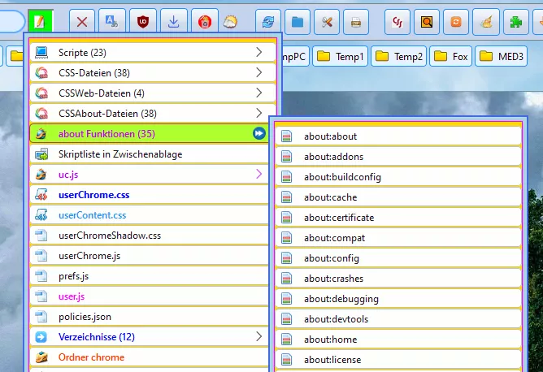
Task: Click the arrow icon beside Verzeichnisse (12)
Action: (41, 337)
